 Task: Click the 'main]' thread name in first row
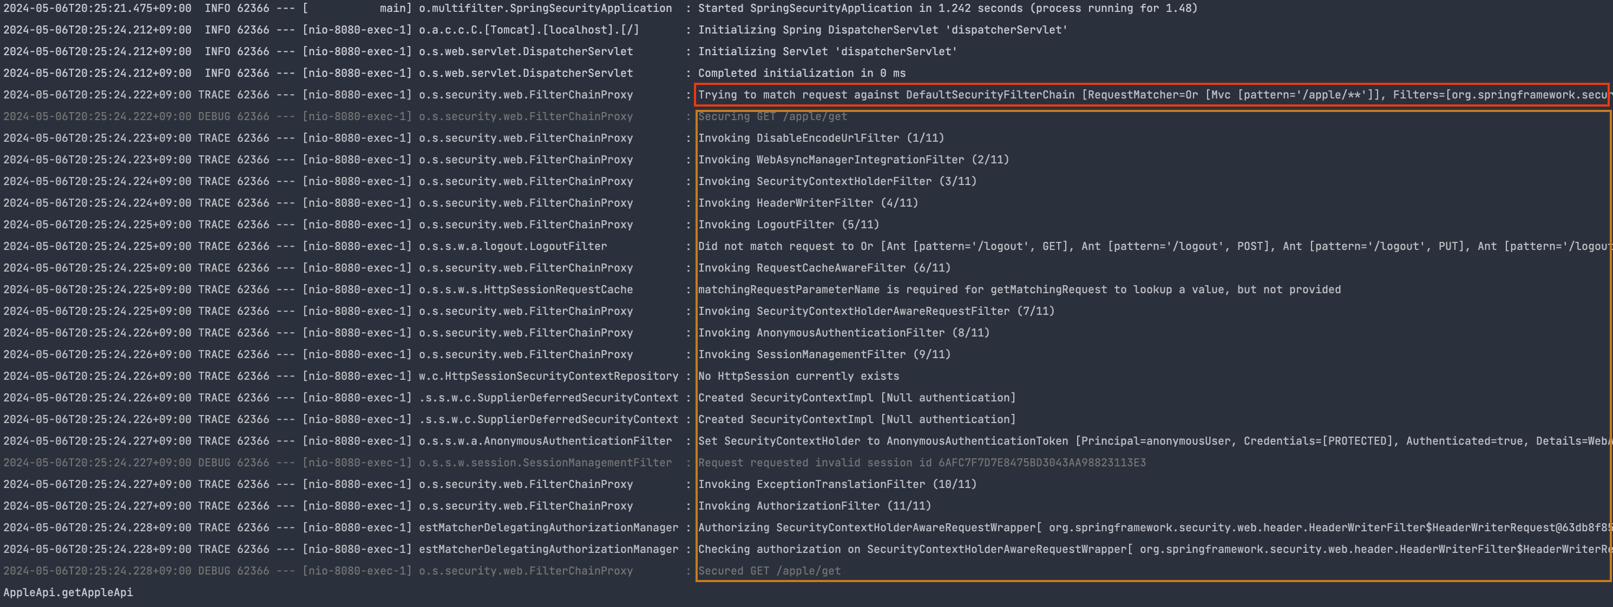[x=396, y=8]
